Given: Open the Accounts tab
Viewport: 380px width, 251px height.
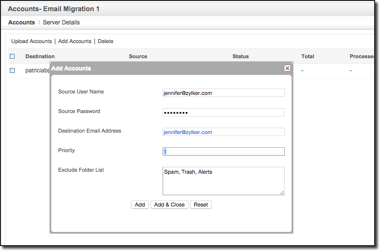Looking at the screenshot, I should [x=21, y=23].
